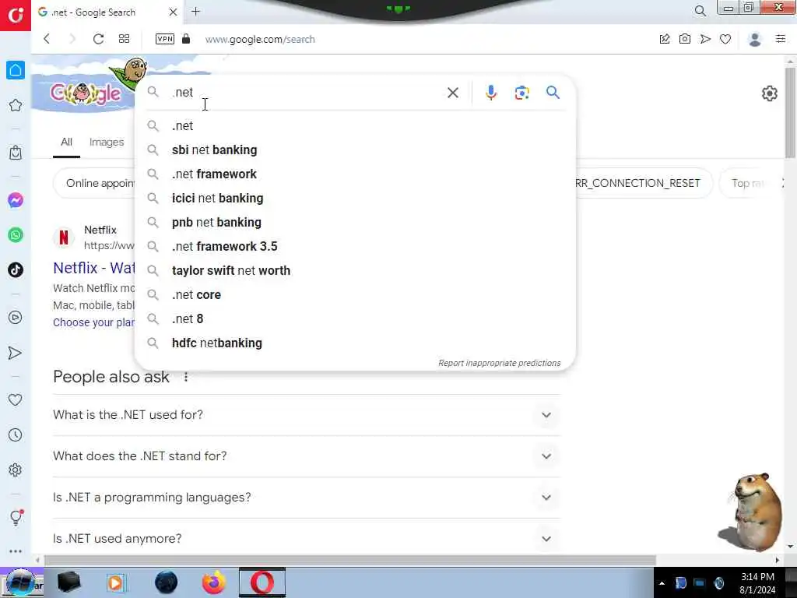Open sidebar history clock icon
The image size is (797, 598).
click(16, 434)
